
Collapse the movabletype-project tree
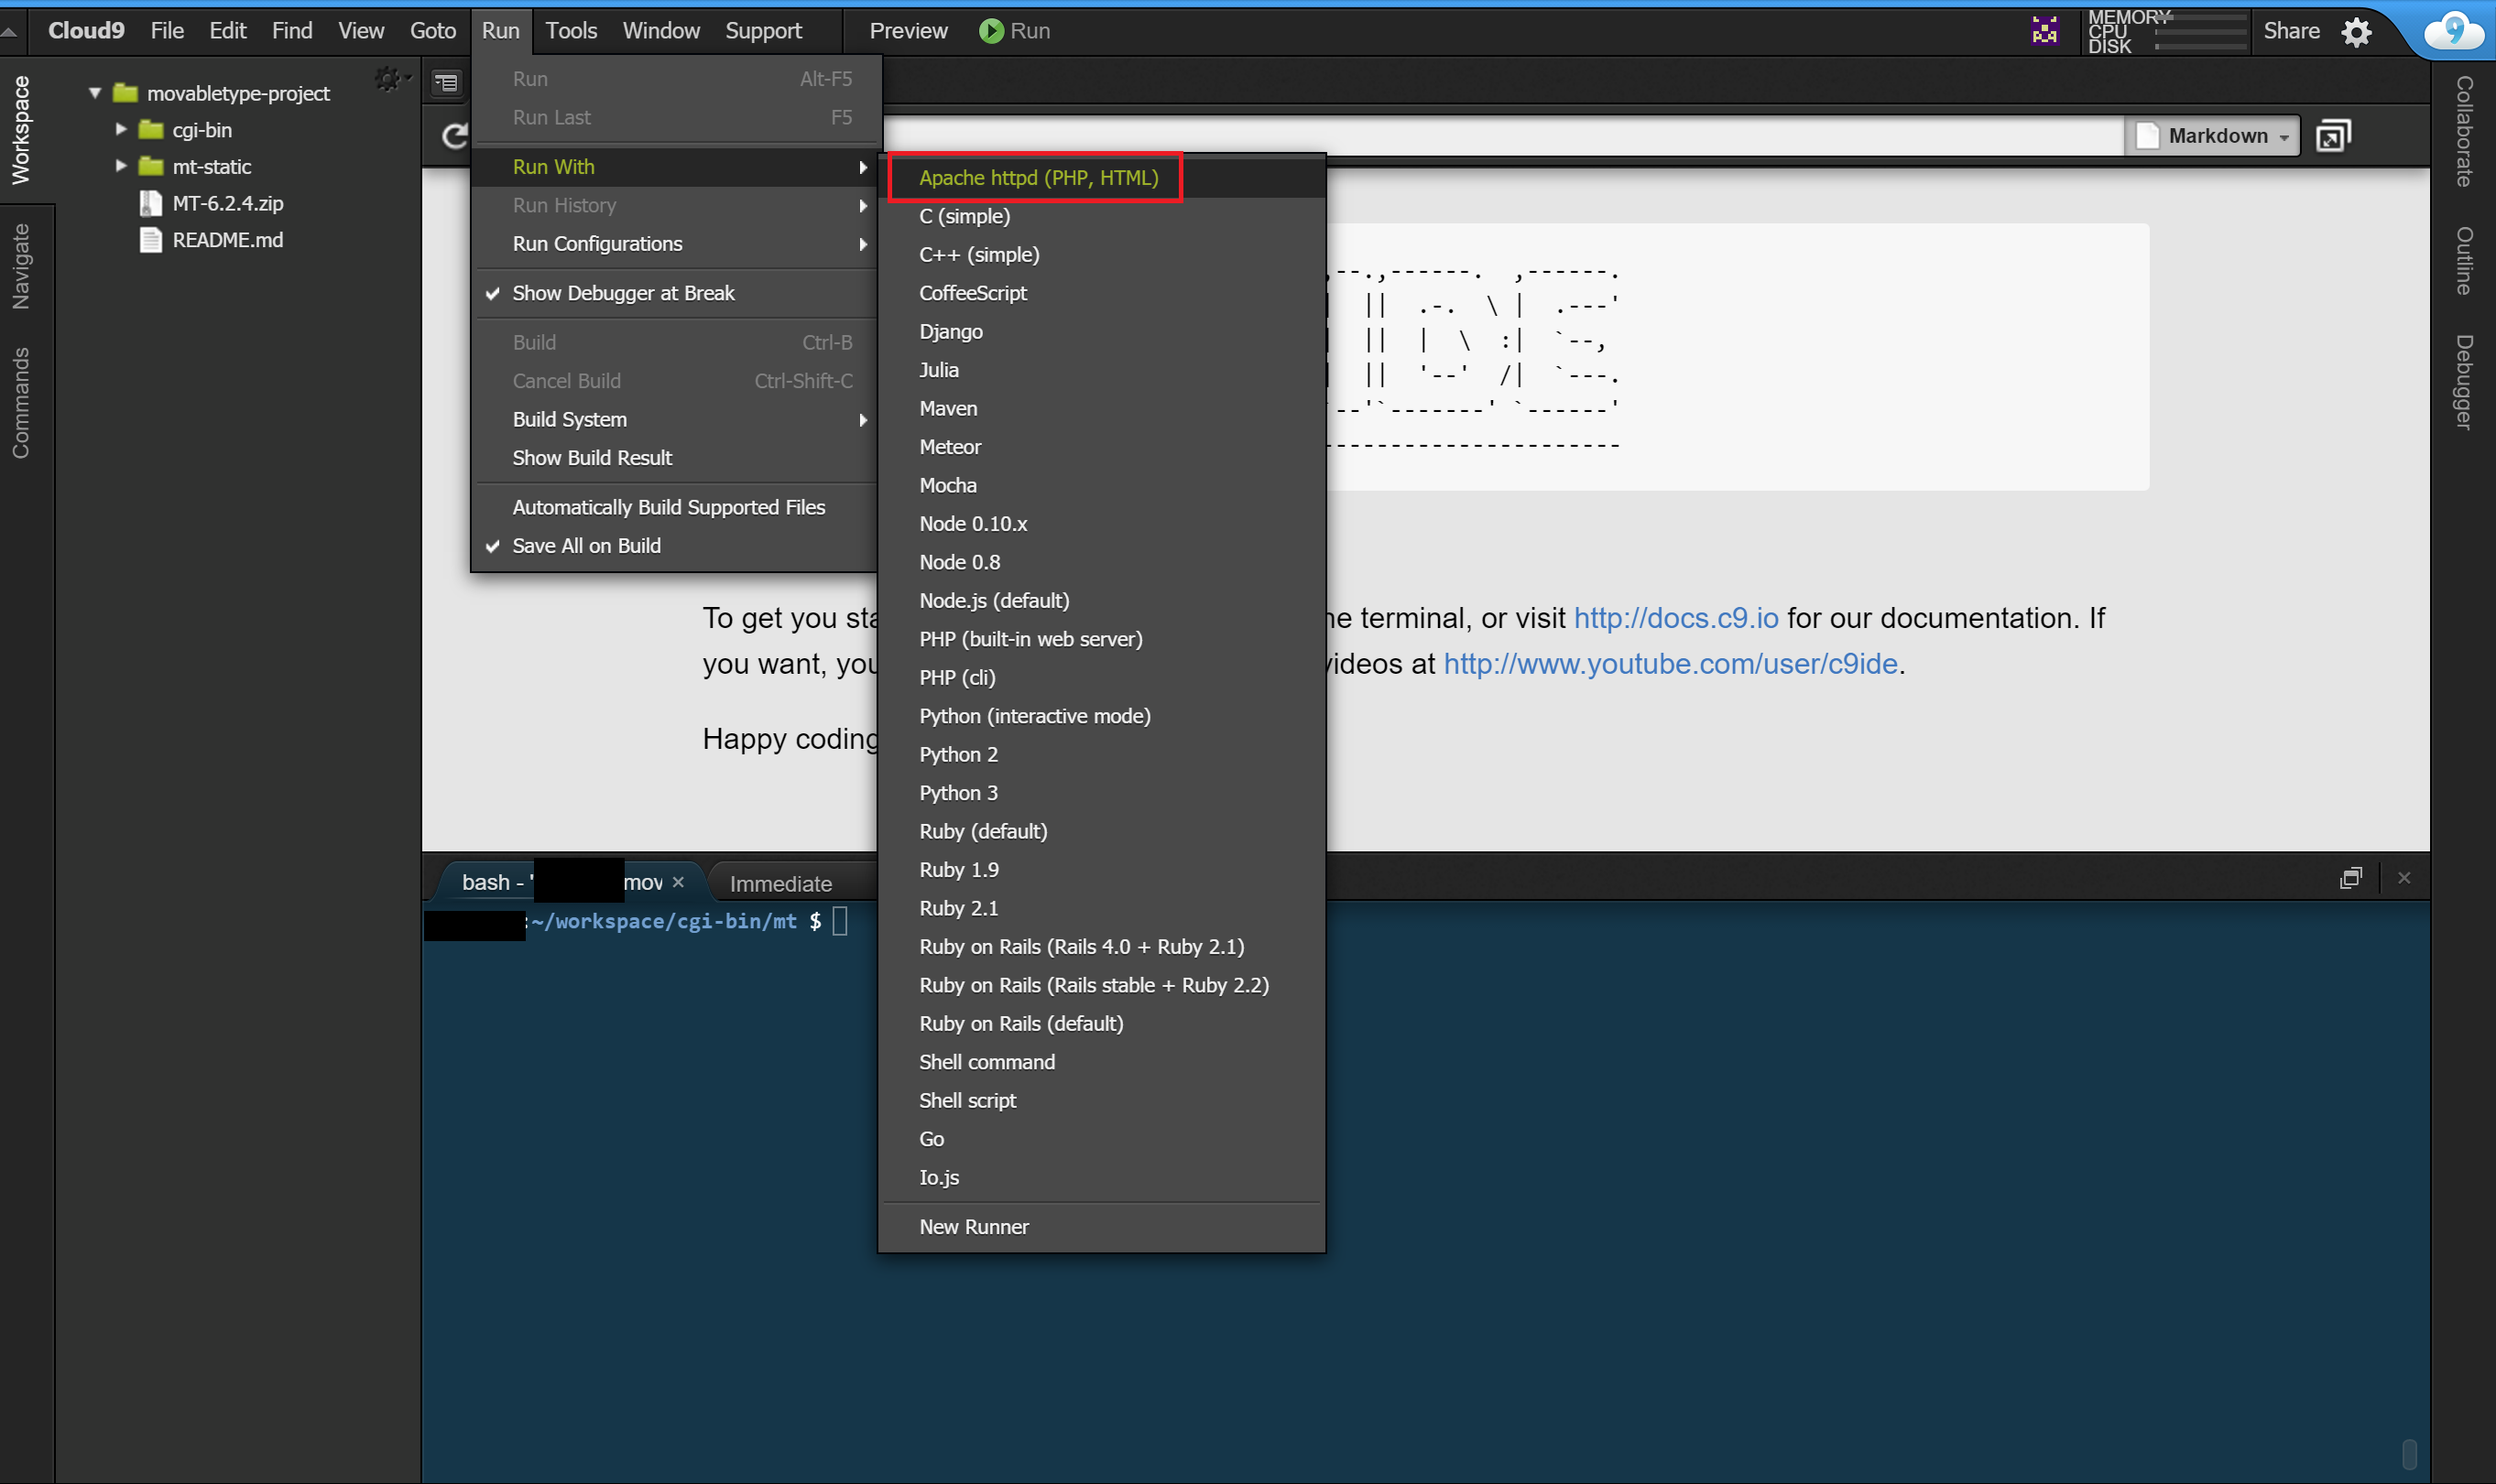pos(95,93)
